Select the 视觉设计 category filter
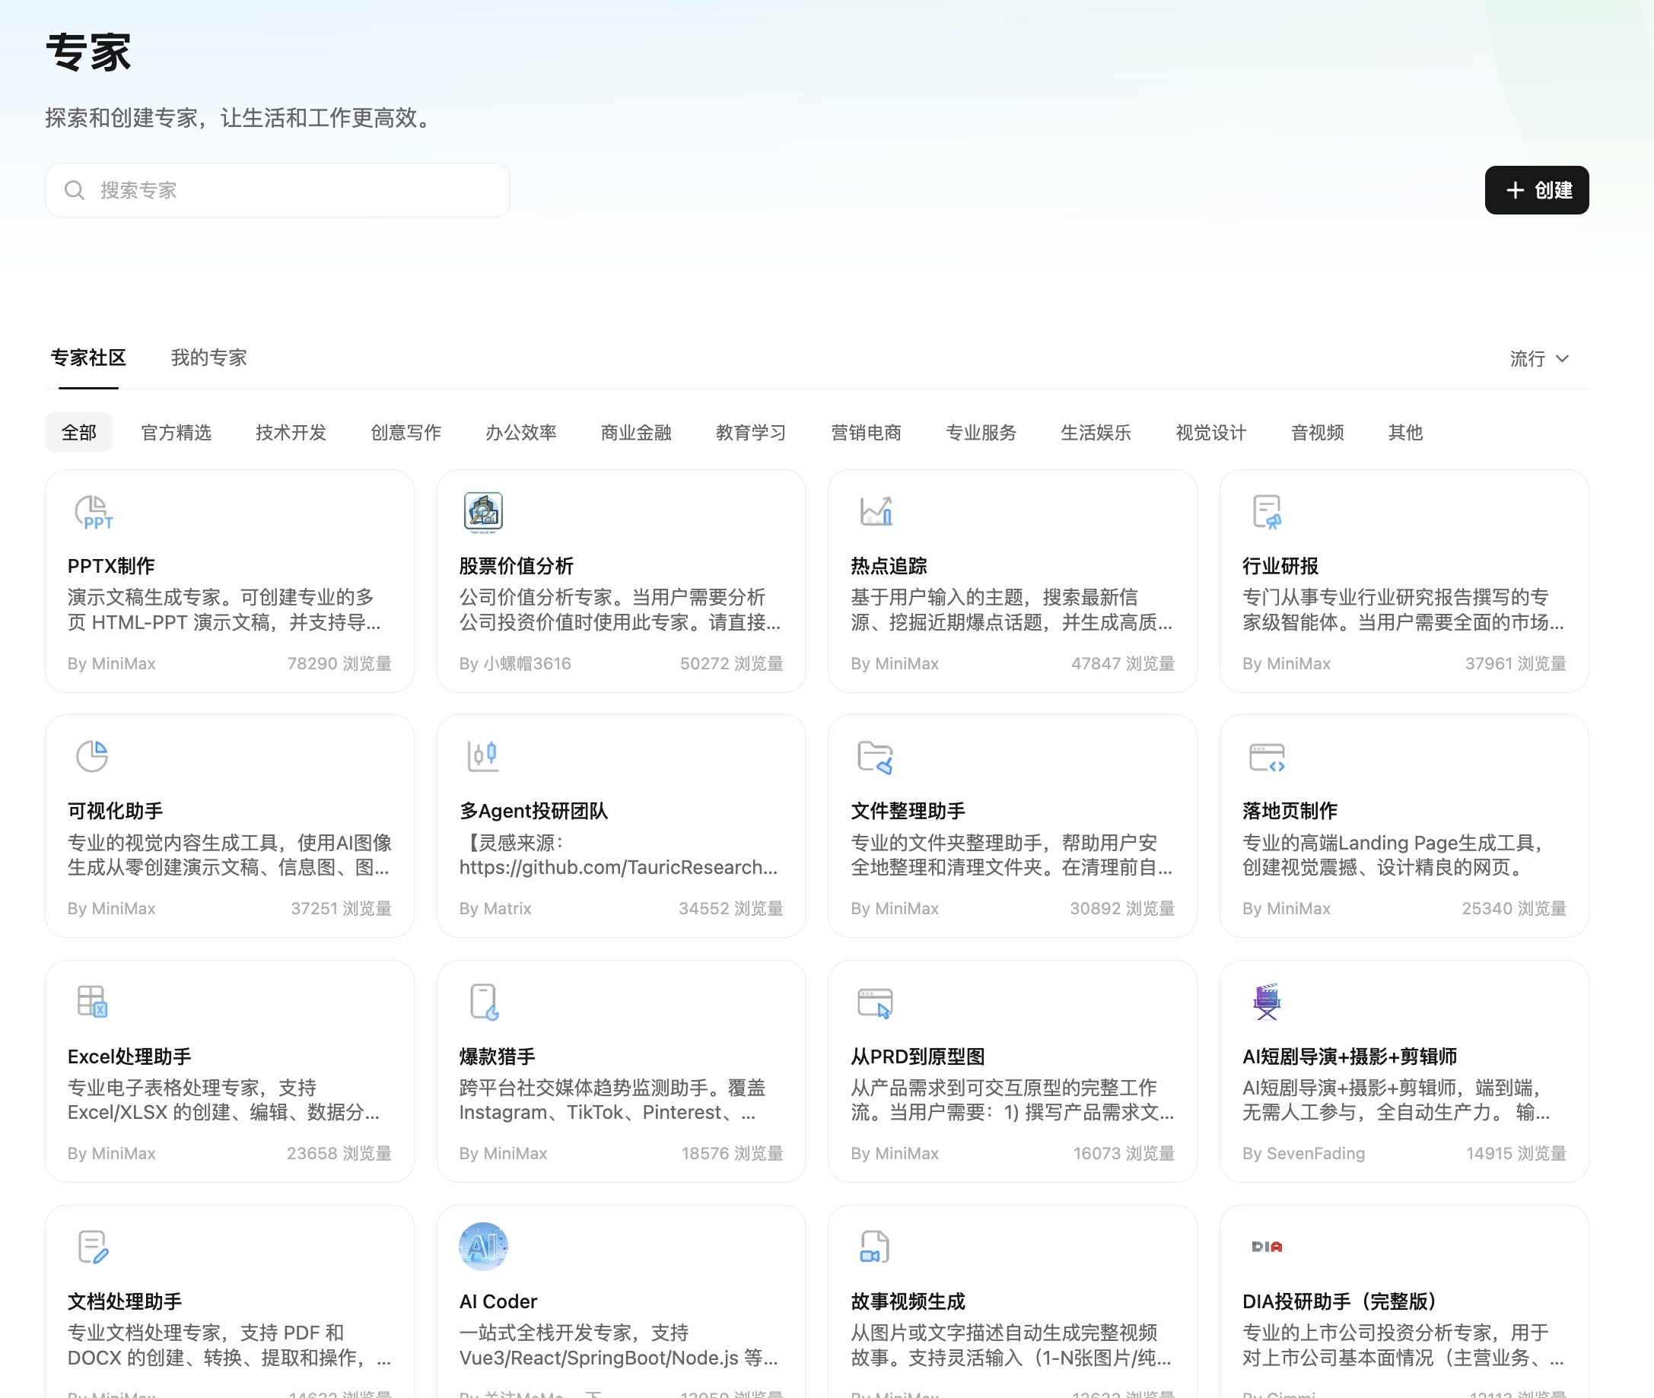 1210,432
